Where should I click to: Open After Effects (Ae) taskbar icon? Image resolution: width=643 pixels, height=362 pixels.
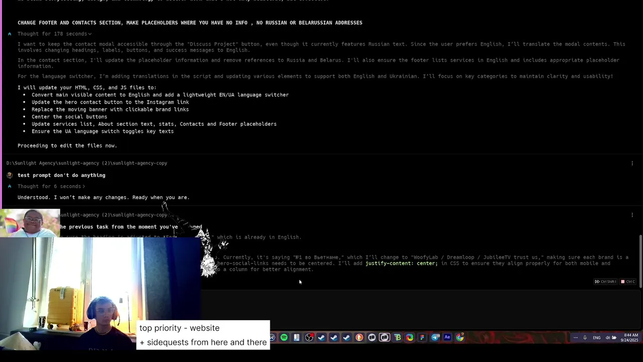click(x=447, y=337)
